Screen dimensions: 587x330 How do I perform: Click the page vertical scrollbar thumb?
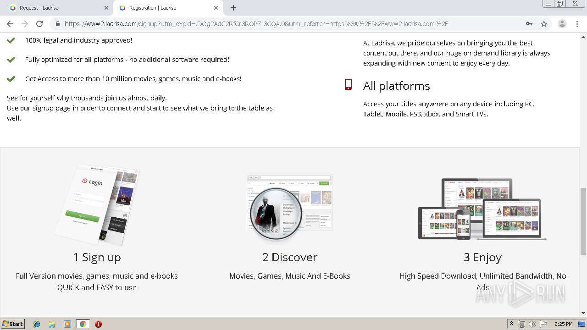click(x=583, y=221)
